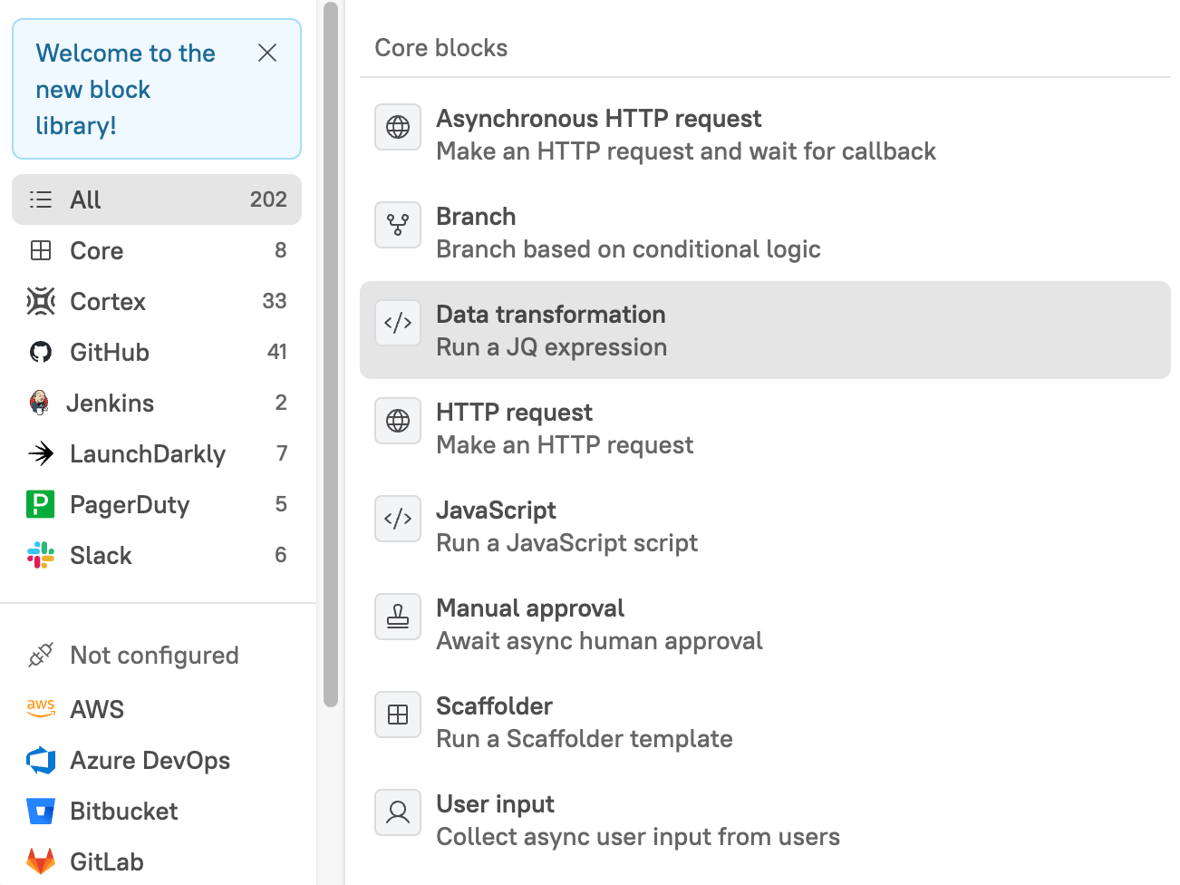Dismiss the welcome block library banner

tap(266, 53)
